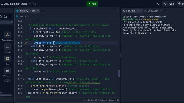184x103 pixels.
Task: Open the Docs tool
Action: coord(7,60)
